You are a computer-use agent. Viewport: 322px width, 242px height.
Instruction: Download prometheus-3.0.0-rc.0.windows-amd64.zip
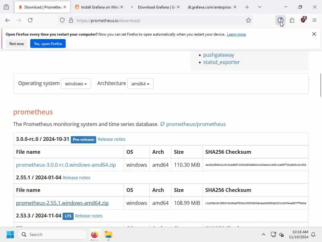(x=66, y=165)
